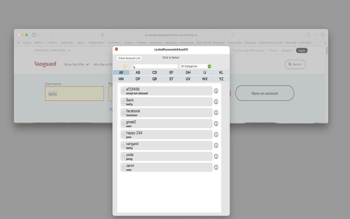
Task: Click the magnifier icon in account search
Action: [133, 66]
